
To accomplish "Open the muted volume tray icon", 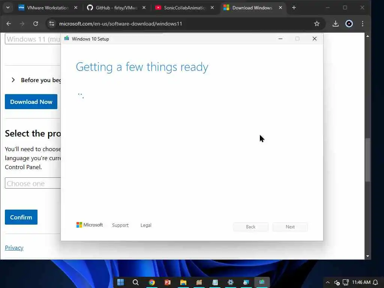I will click(x=337, y=282).
